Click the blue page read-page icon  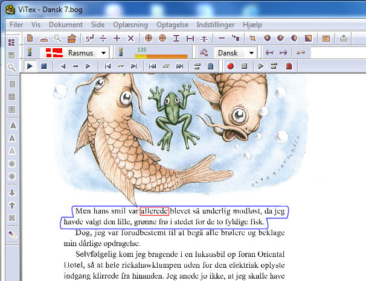click(x=211, y=66)
